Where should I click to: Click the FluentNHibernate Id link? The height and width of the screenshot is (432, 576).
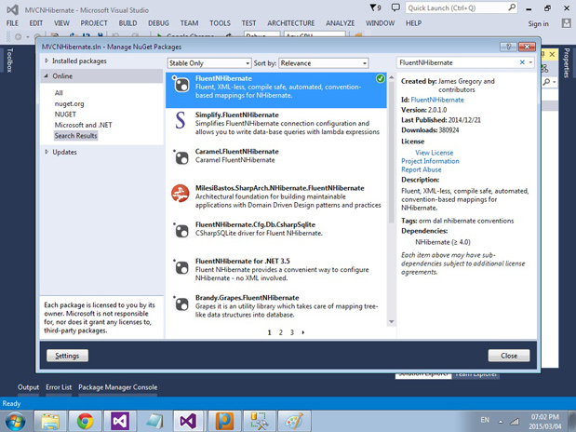point(437,100)
